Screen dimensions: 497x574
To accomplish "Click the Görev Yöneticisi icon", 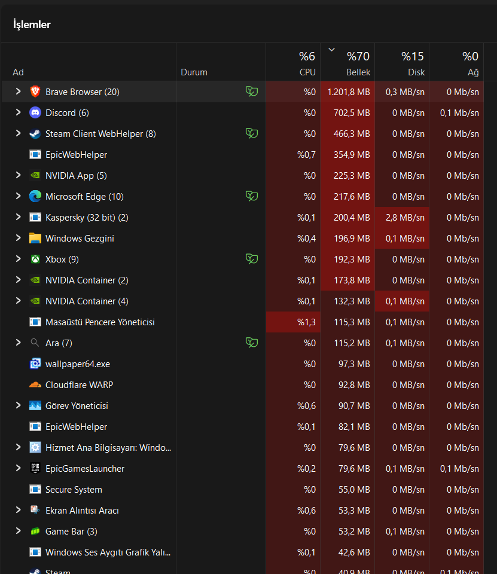I will tap(35, 405).
